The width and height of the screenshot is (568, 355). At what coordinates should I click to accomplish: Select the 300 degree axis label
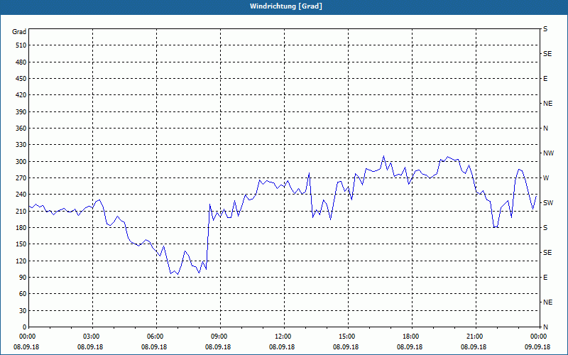(21, 162)
